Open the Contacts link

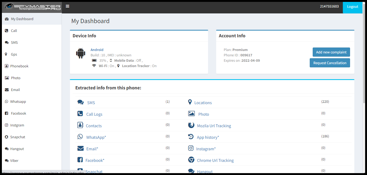pos(94,126)
